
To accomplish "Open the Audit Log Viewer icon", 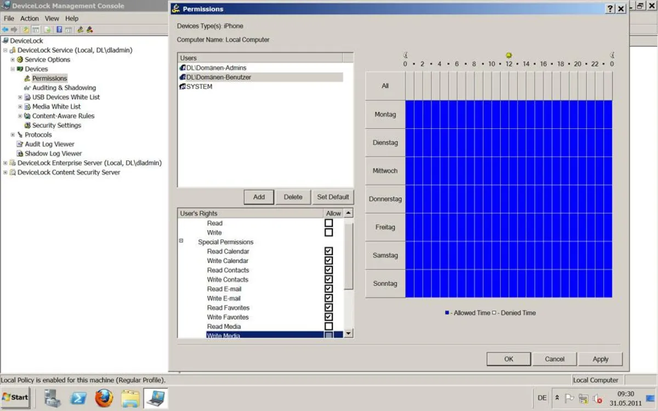I will tap(20, 144).
